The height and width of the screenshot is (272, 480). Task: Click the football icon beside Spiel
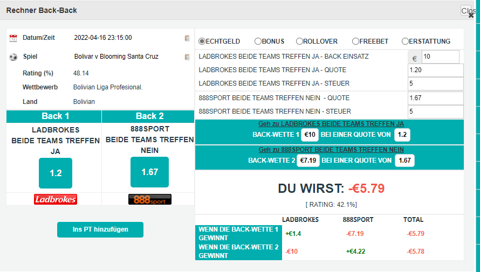tap(13, 57)
